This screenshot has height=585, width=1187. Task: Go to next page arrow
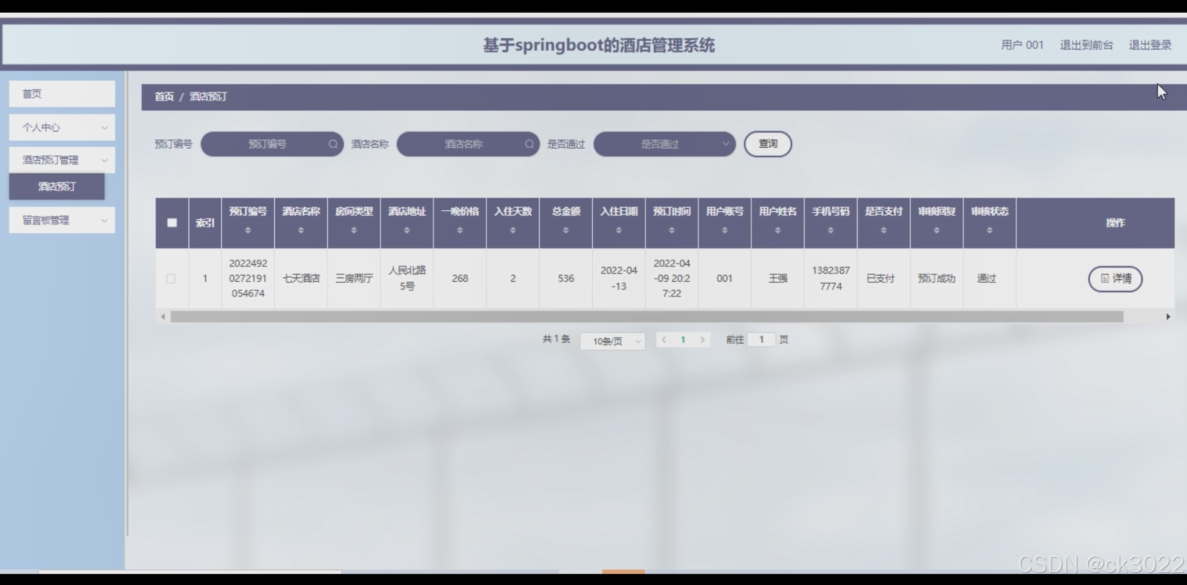[702, 340]
